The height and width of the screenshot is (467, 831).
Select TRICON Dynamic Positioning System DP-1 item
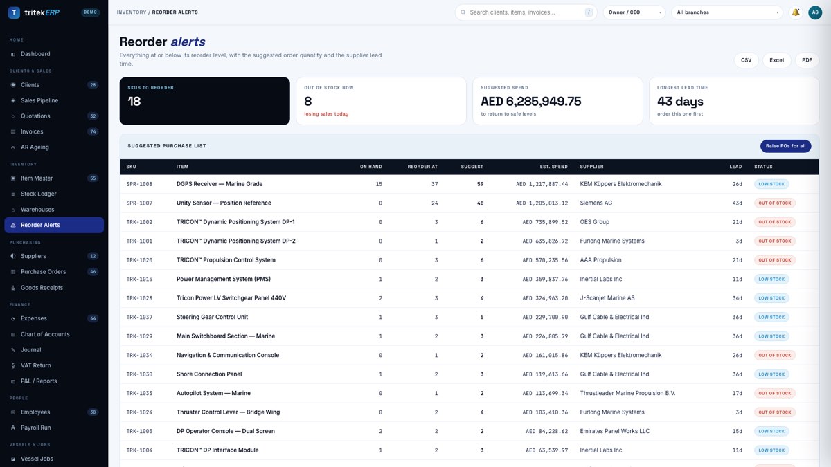(235, 222)
